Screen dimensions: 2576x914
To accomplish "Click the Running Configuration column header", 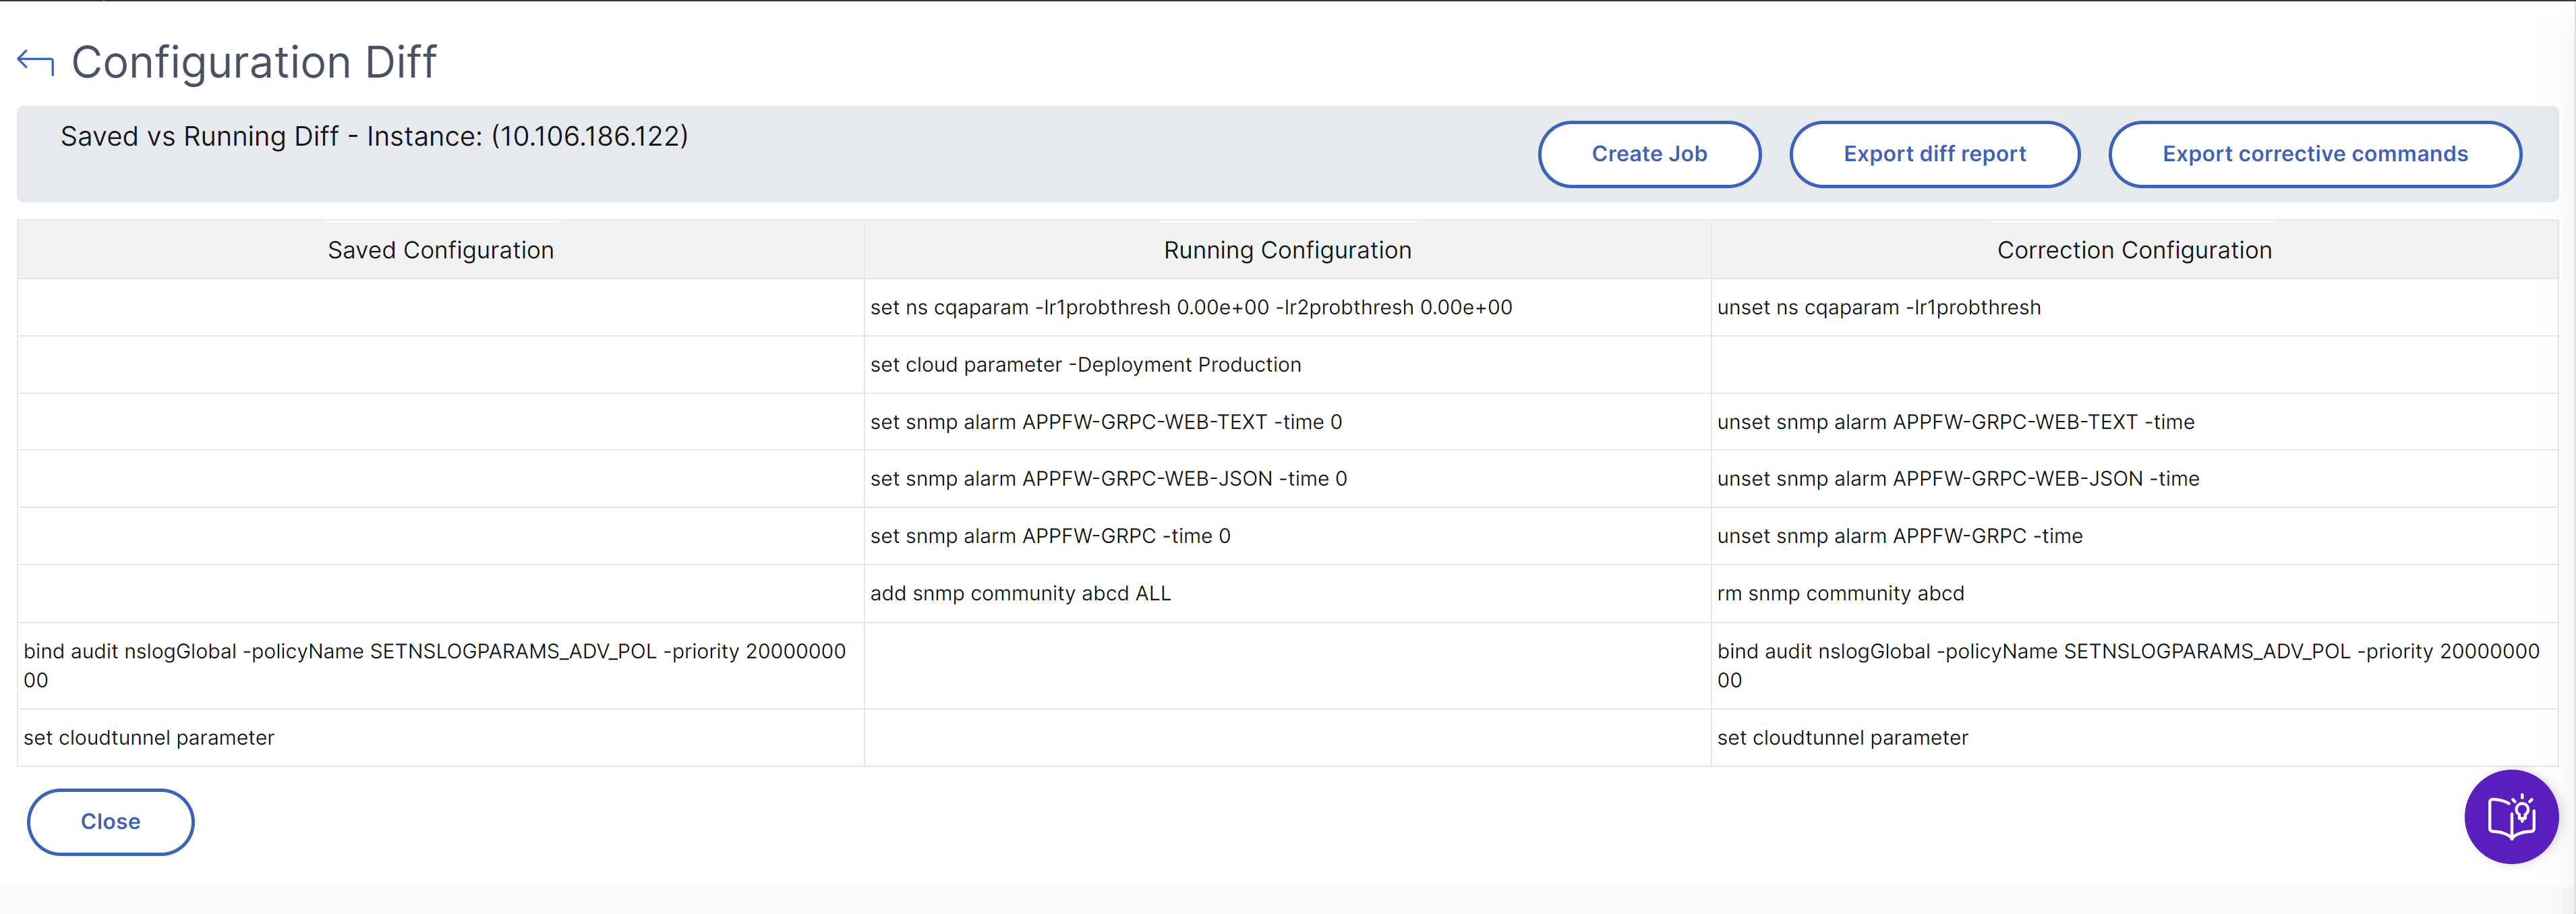I will pyautogui.click(x=1288, y=250).
